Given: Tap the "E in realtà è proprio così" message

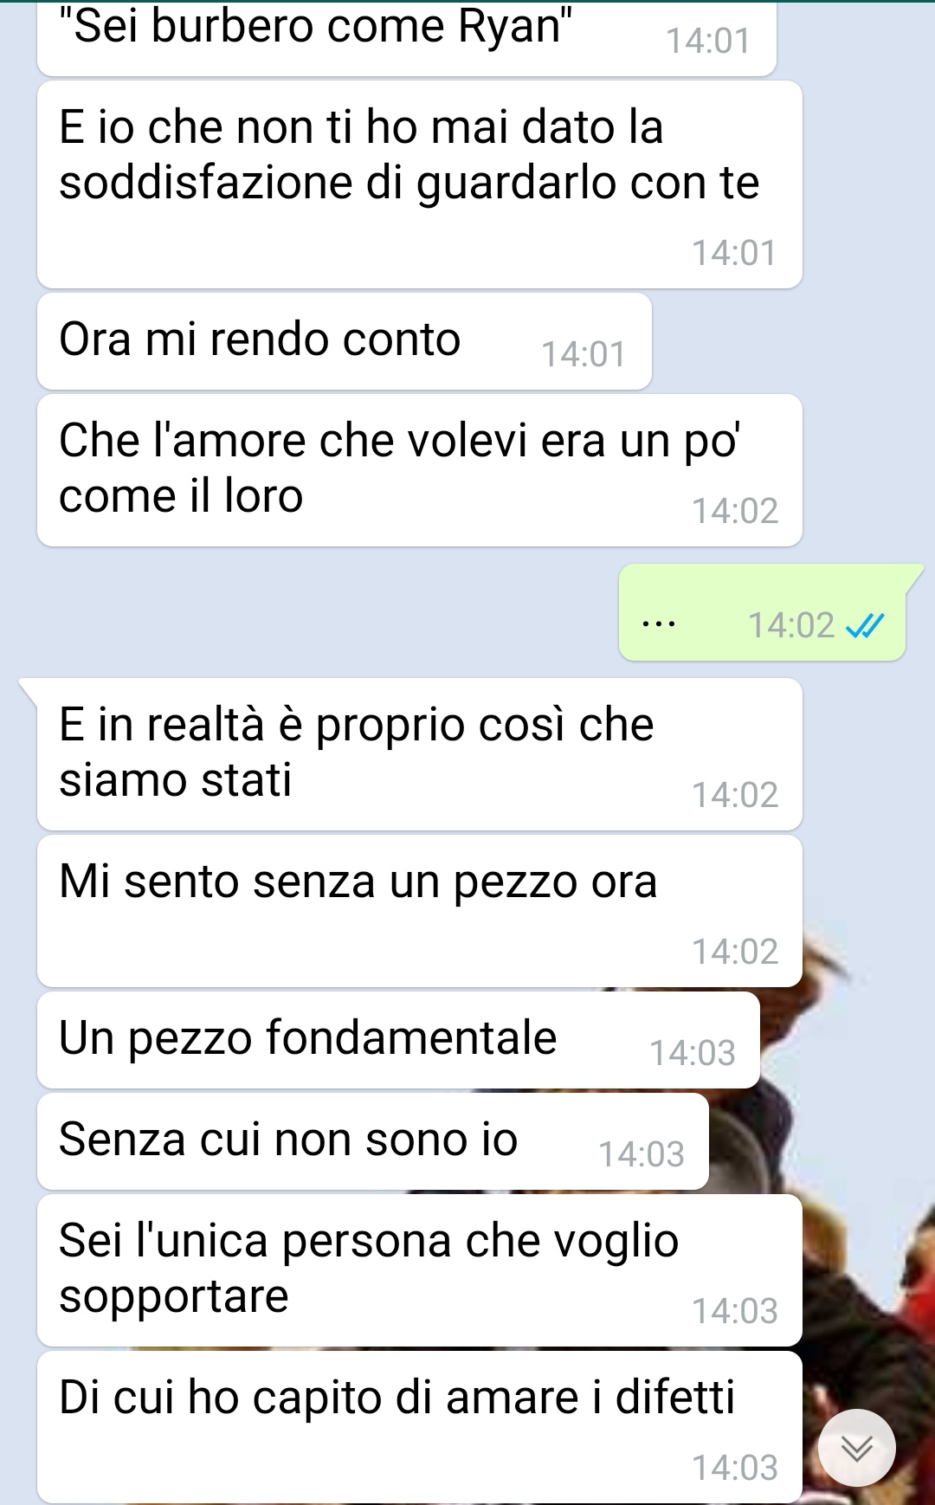Looking at the screenshot, I should [419, 754].
